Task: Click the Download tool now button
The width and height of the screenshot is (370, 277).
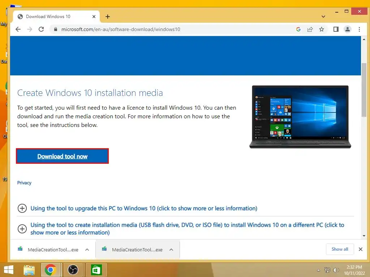Action: [x=62, y=156]
